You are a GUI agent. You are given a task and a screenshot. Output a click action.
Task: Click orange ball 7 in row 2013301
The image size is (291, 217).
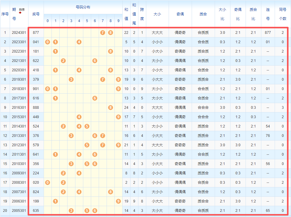click(103, 136)
